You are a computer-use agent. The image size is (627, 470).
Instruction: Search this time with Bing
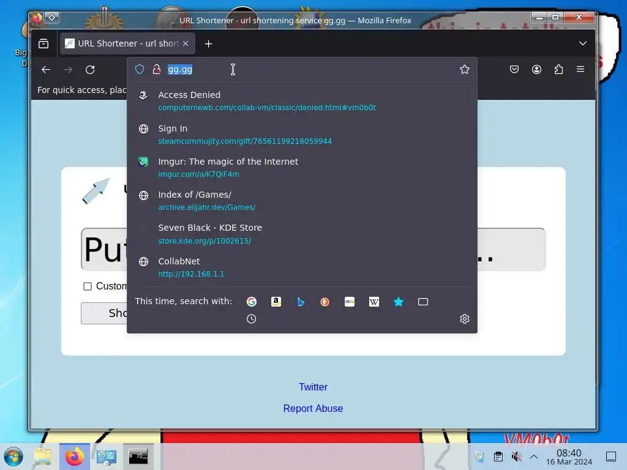point(301,302)
